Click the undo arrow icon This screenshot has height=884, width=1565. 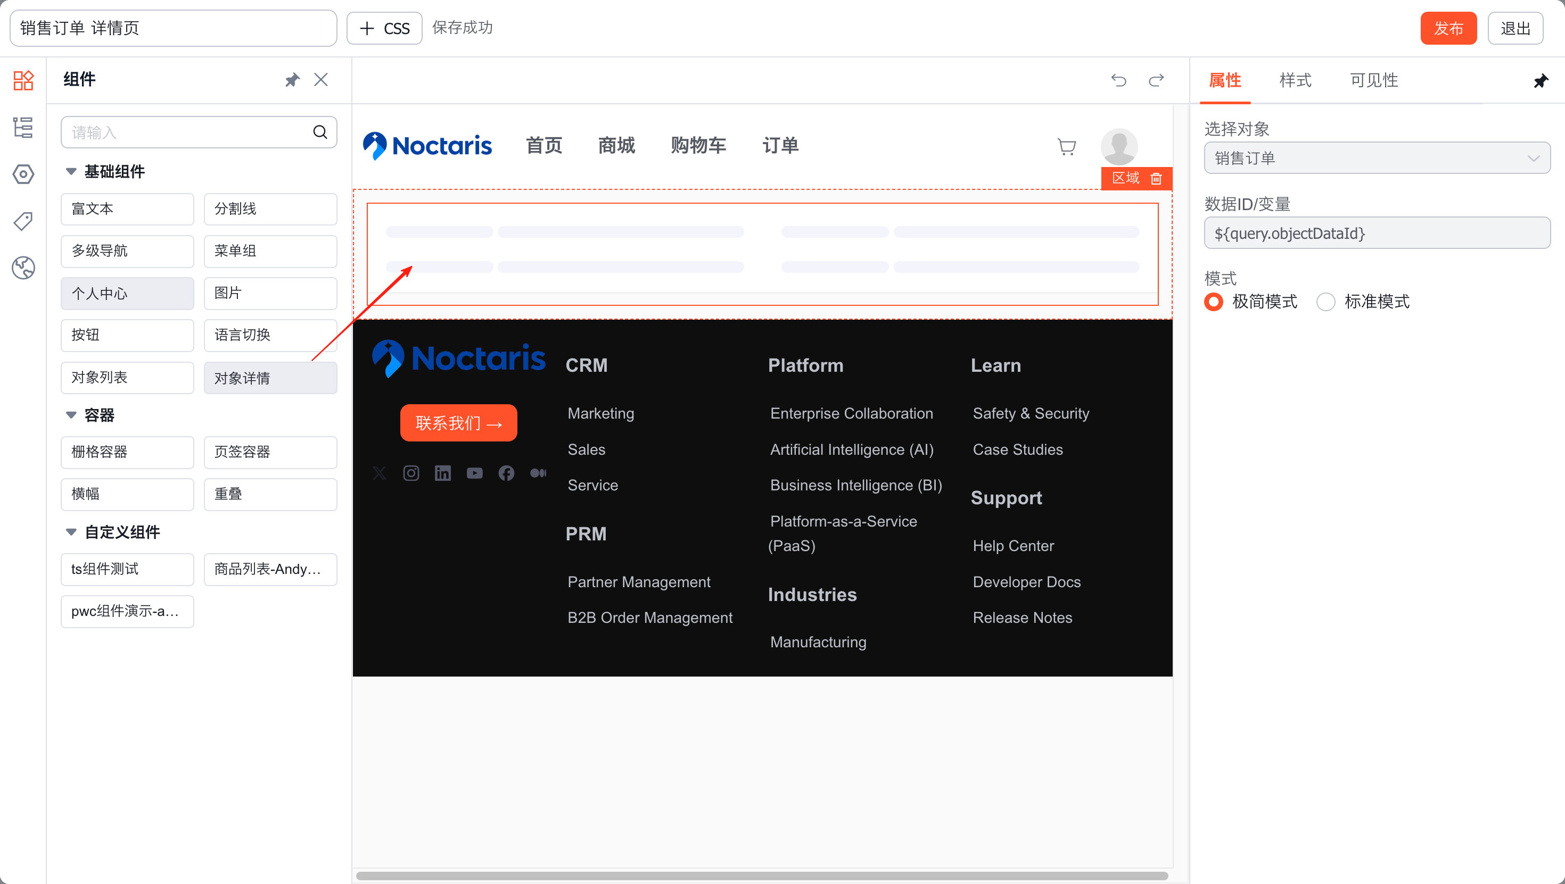click(1118, 80)
